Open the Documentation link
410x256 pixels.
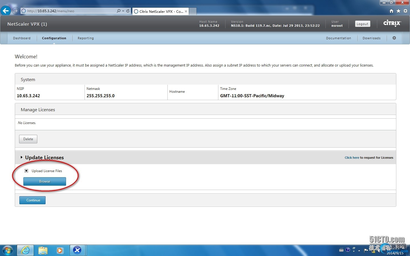[x=339, y=38]
